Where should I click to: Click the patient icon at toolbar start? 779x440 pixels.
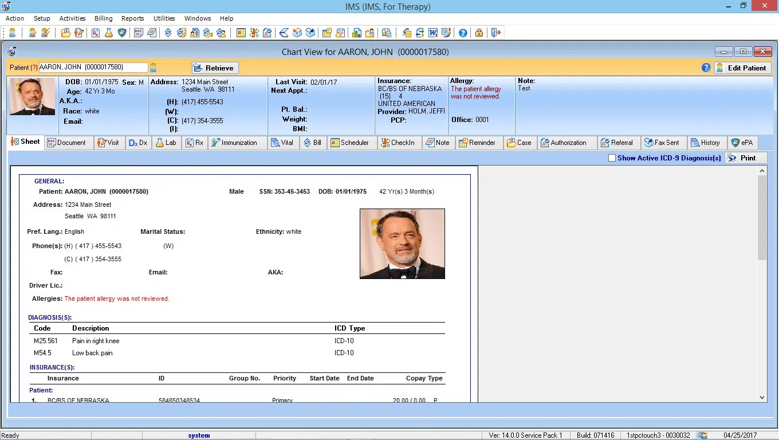pyautogui.click(x=12, y=33)
